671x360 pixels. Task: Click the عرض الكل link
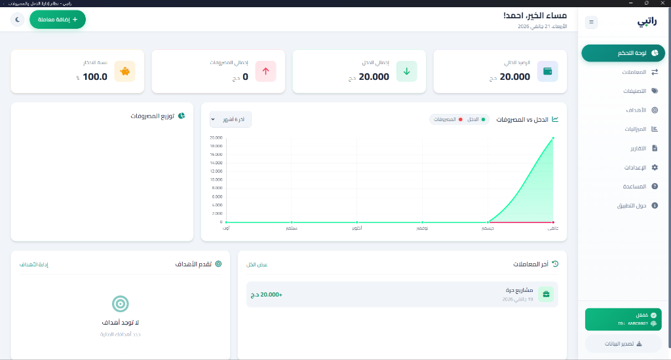(x=257, y=264)
